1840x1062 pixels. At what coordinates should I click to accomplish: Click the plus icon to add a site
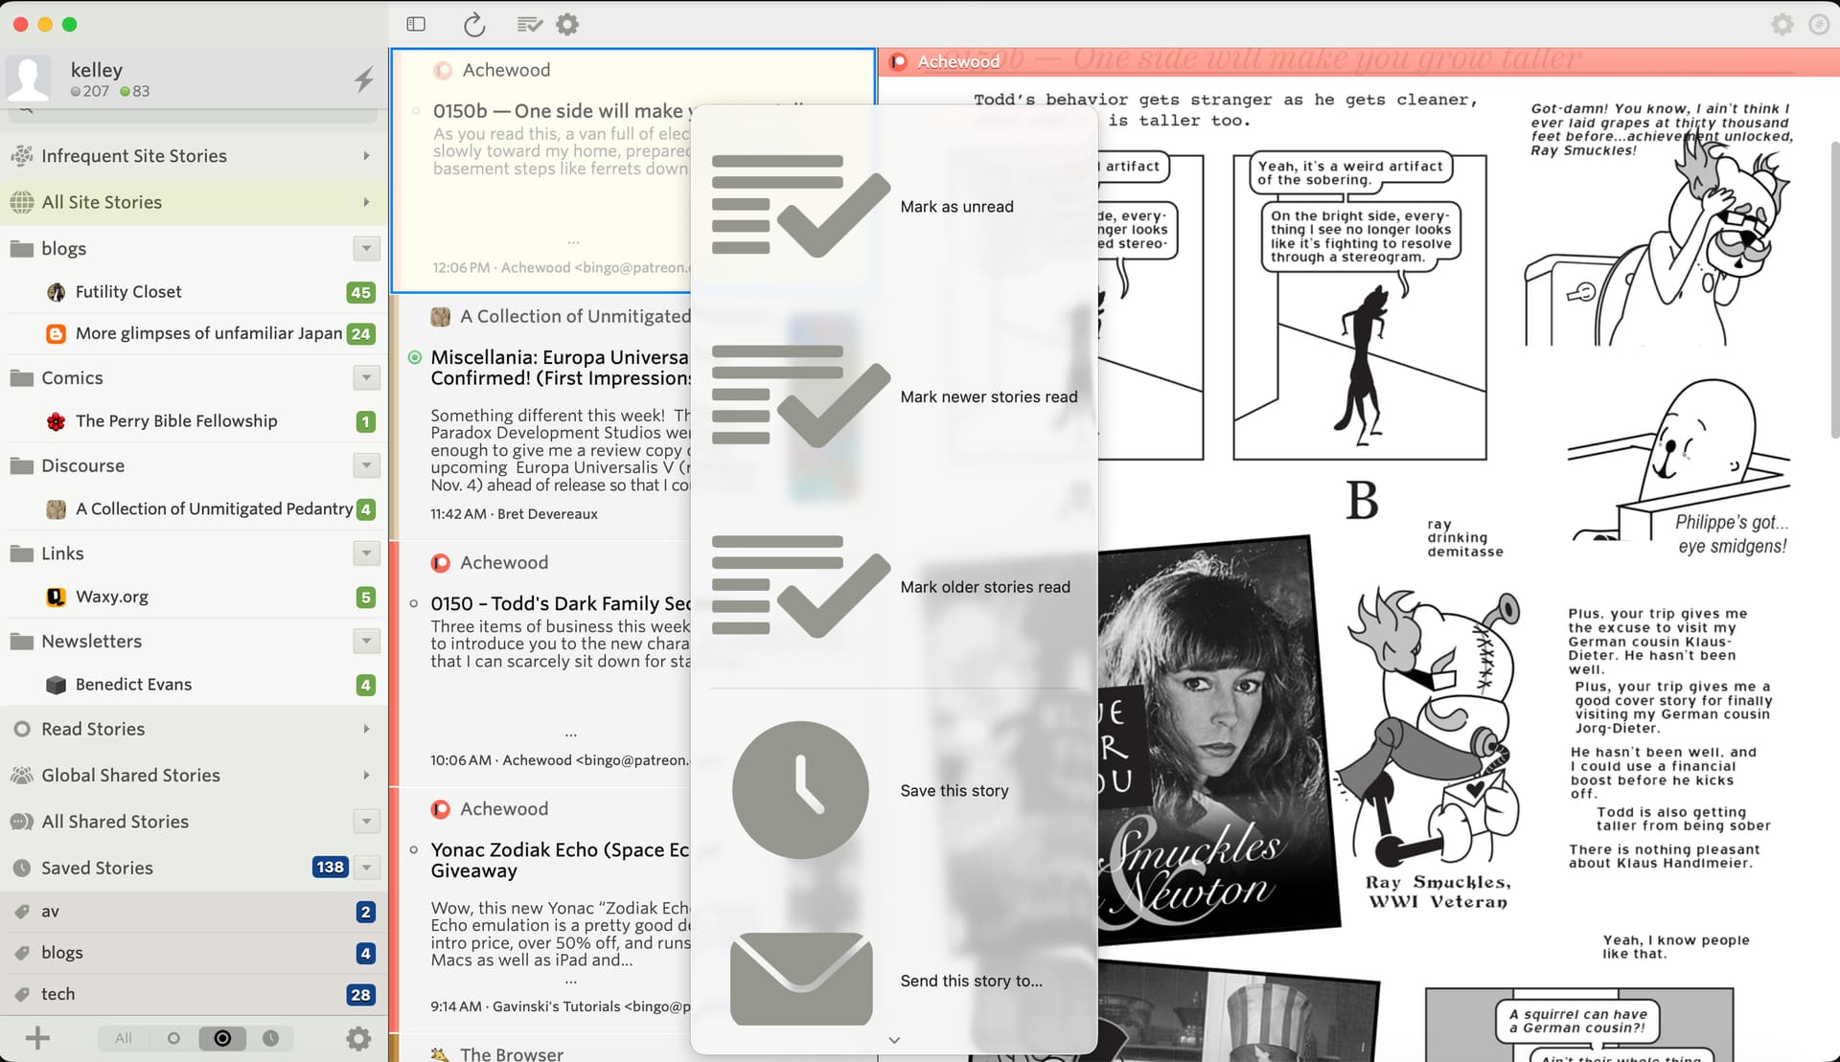point(37,1038)
